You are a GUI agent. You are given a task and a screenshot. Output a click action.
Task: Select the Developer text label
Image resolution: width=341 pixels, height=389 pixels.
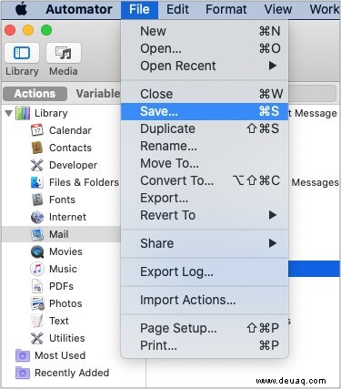coord(73,165)
